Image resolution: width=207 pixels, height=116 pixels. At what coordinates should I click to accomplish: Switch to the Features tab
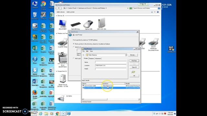[91, 59]
